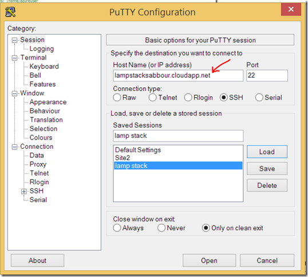This screenshot has height=277, width=308.
Task: Open the Translation category
Action: pos(46,120)
